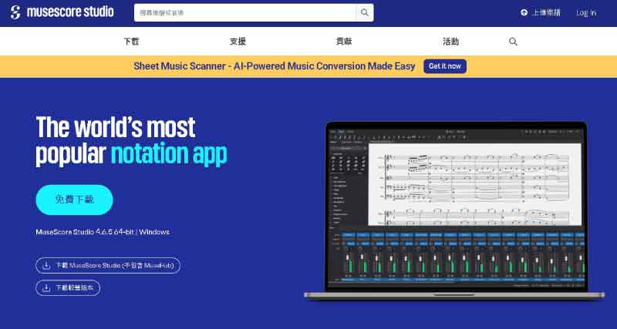Open site search from the navigation bar magnifier
Viewport: 617px width, 329px height.
(514, 42)
